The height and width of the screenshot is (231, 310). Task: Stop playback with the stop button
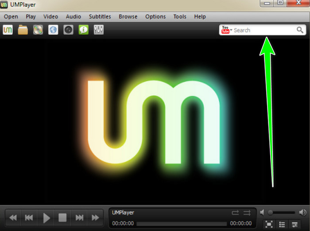tap(62, 218)
